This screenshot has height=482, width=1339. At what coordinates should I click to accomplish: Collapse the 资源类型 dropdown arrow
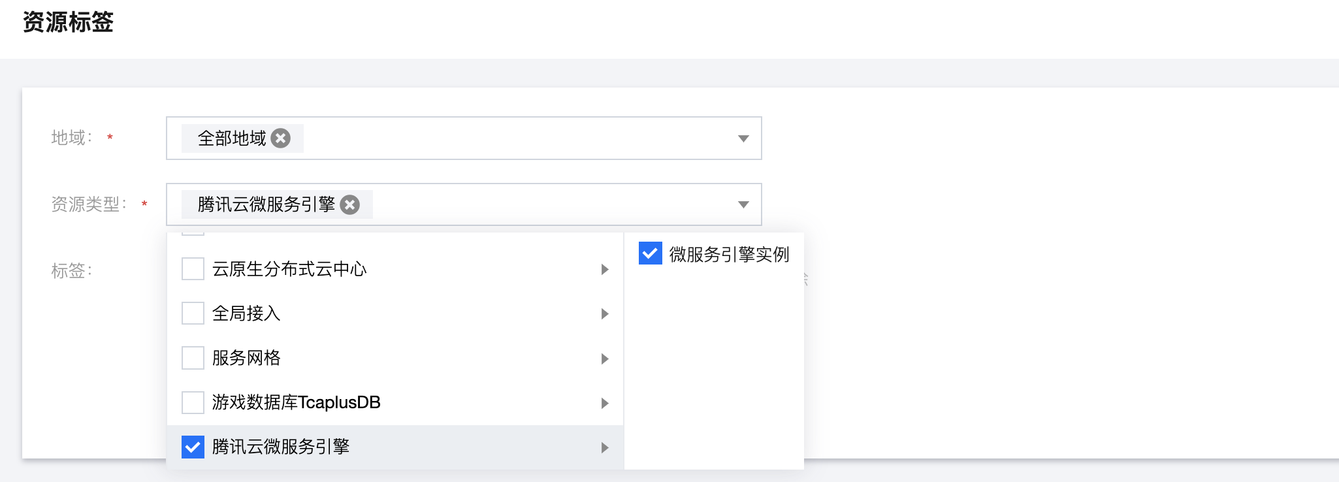click(x=743, y=204)
